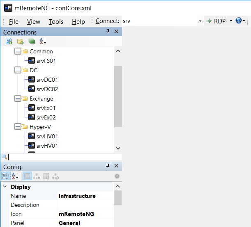The width and height of the screenshot is (251, 227).
Task: Click the search magnifier icon
Action: click(x=5, y=157)
